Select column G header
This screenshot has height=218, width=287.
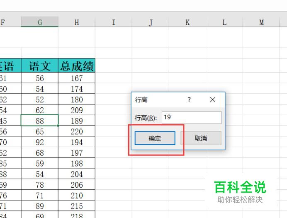[40, 22]
